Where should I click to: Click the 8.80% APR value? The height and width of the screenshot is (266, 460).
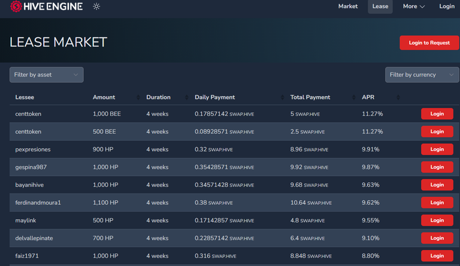(x=371, y=256)
